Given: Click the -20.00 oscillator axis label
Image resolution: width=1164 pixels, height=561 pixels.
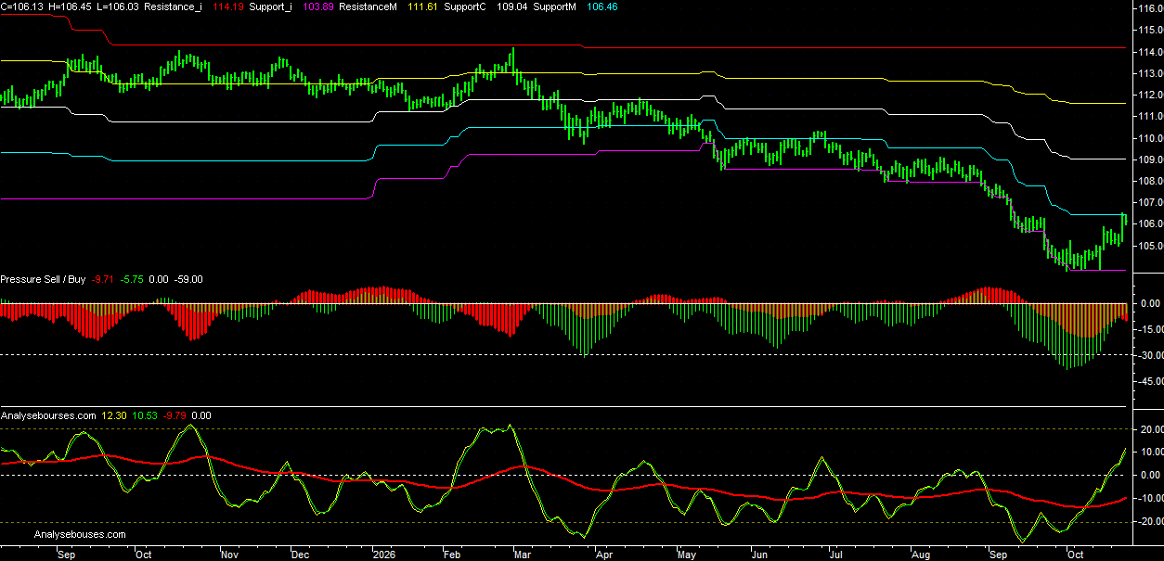Looking at the screenshot, I should (x=1149, y=521).
